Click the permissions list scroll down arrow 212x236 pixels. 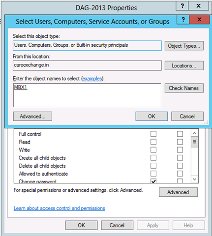click(194, 179)
